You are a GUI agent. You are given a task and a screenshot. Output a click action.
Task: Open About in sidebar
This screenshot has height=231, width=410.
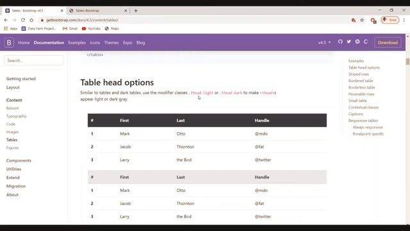click(12, 194)
